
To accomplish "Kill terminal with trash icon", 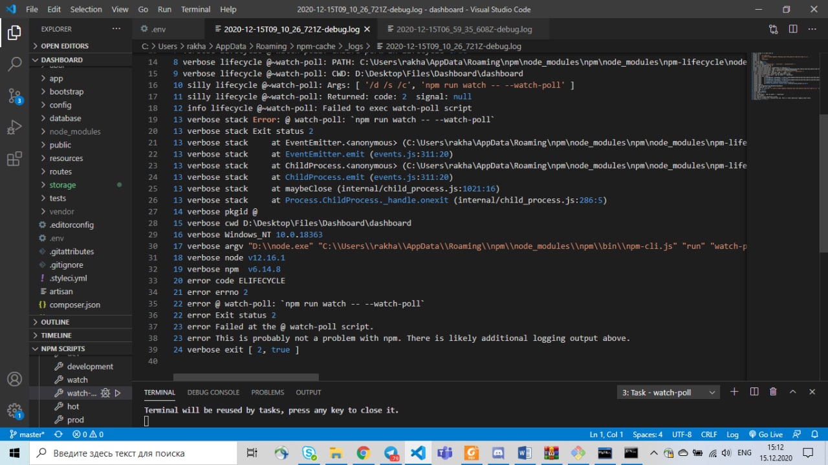I will [773, 392].
